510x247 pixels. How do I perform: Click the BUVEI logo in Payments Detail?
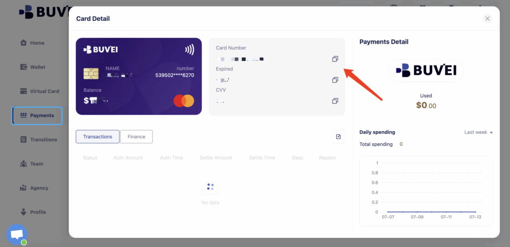coord(426,71)
